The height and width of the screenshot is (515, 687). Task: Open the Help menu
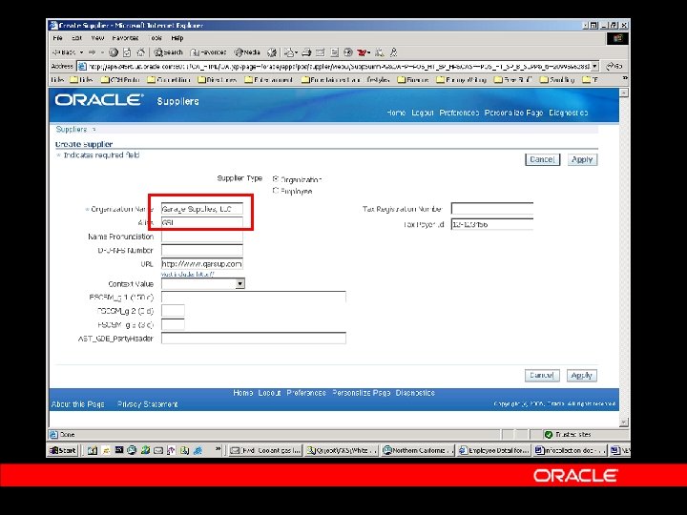[177, 38]
